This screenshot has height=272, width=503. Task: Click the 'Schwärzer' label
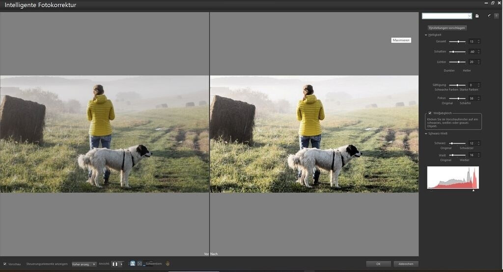tap(467, 148)
